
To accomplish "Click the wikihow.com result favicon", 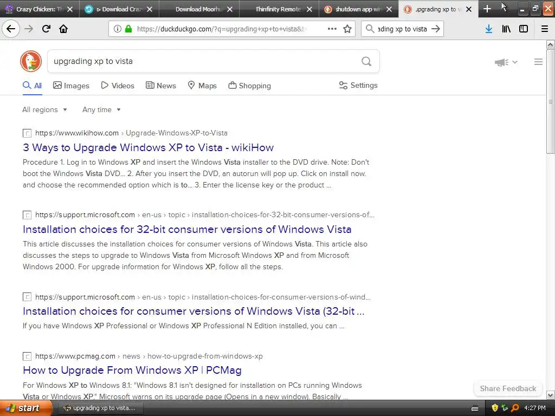I will [27, 133].
